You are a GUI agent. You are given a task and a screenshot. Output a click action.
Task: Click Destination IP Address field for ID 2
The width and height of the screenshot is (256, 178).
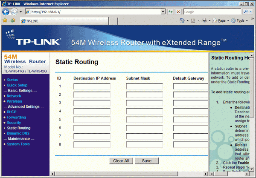pos(92,95)
